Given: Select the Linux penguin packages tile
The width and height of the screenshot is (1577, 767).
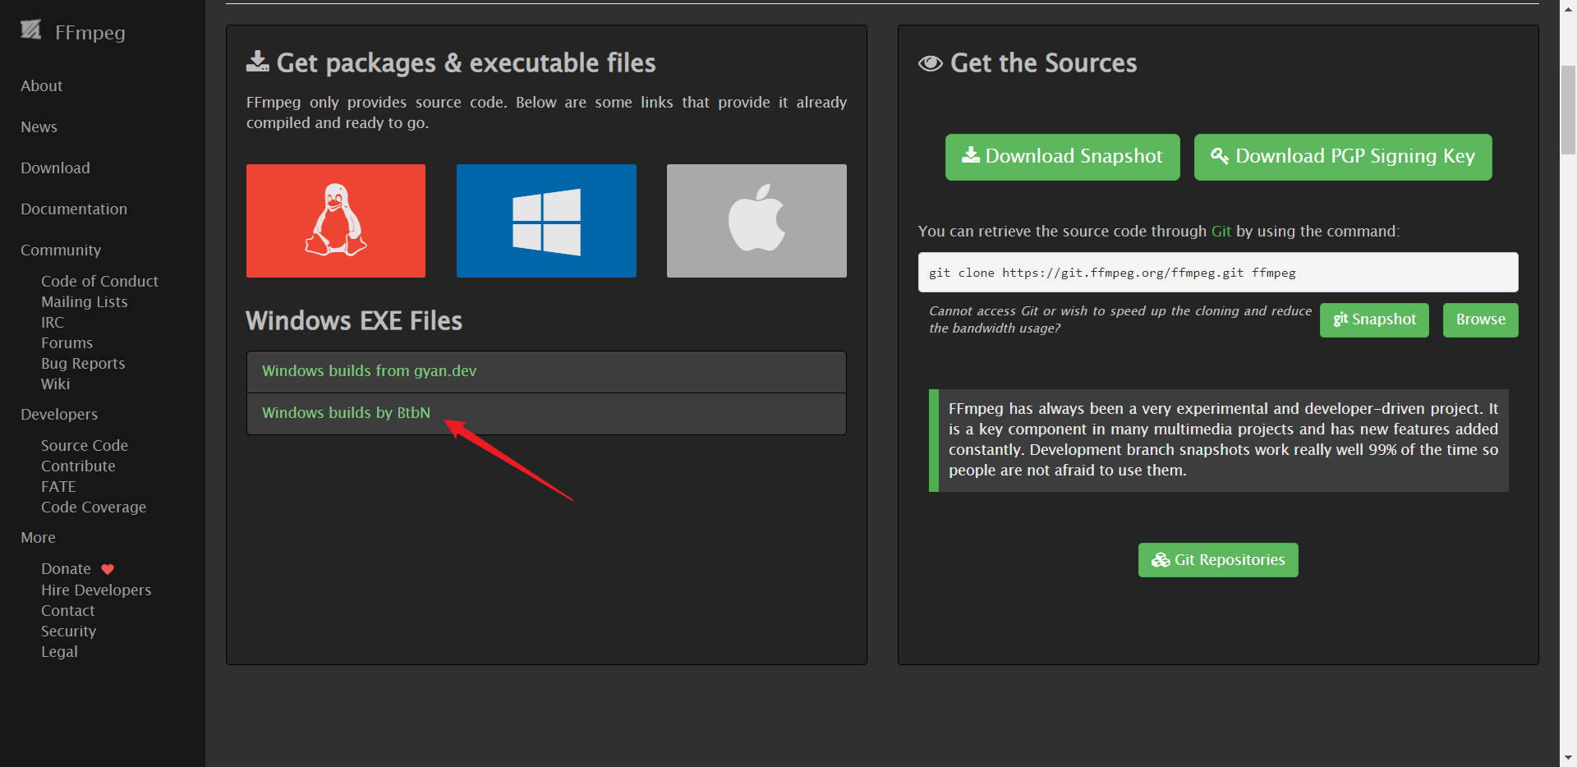Looking at the screenshot, I should coord(336,221).
